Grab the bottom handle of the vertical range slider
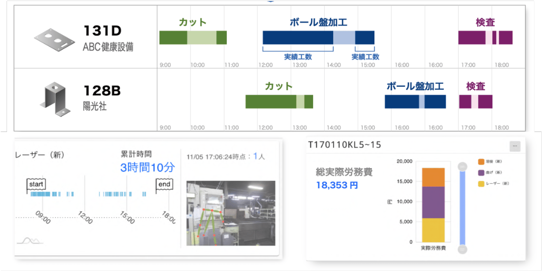This screenshot has height=271, width=542. tap(462, 249)
